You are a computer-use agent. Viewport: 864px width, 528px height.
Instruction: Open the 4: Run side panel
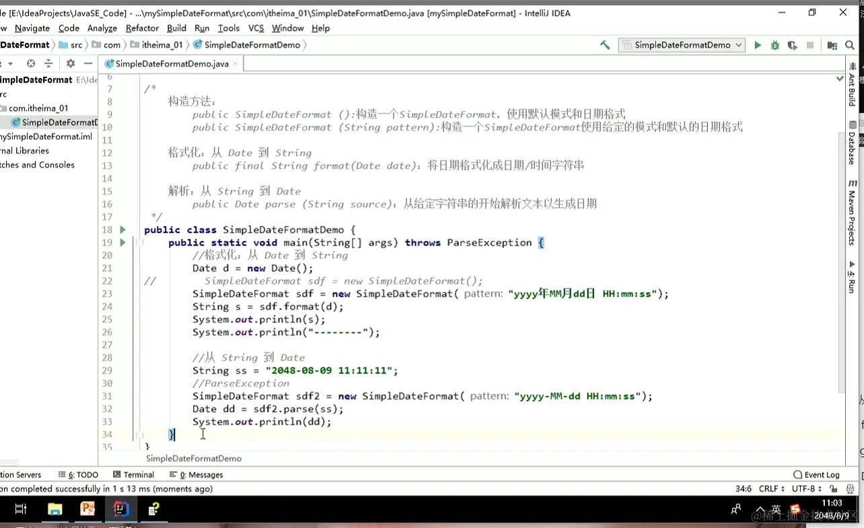[853, 277]
